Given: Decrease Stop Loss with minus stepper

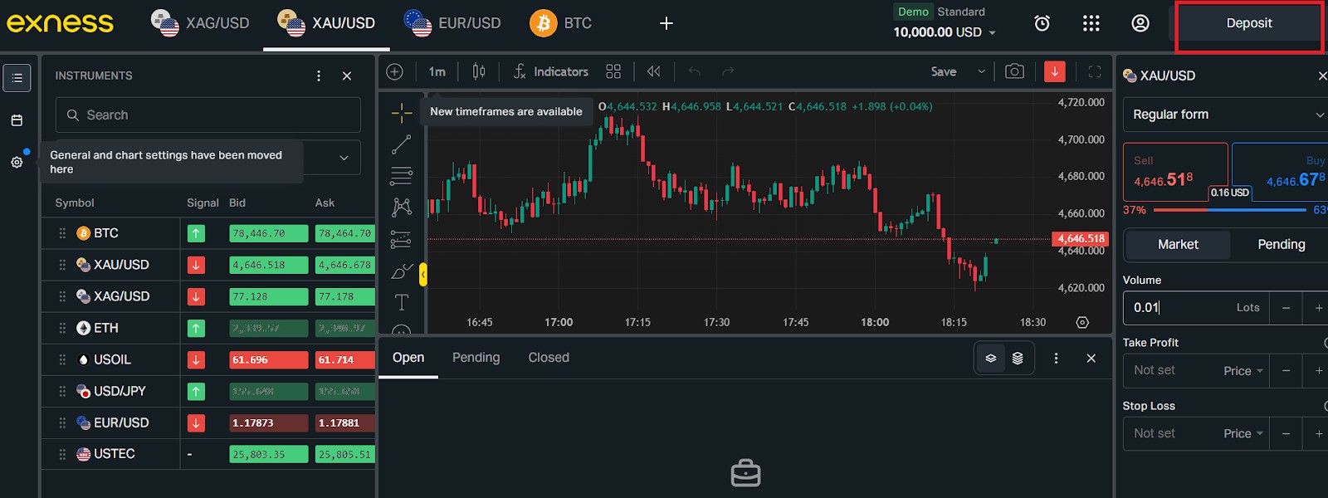Looking at the screenshot, I should (x=1286, y=434).
